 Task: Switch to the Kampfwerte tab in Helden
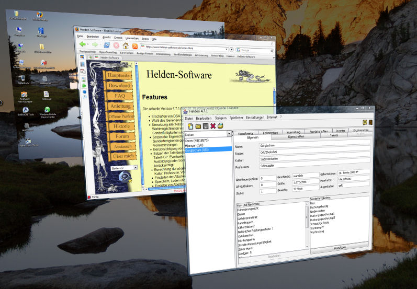[245, 133]
